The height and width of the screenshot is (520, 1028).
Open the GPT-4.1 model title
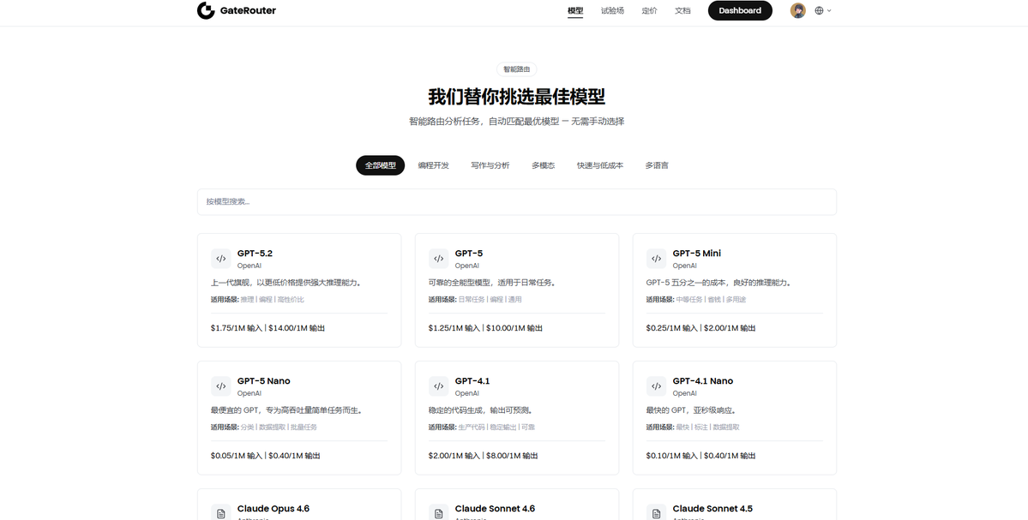[x=472, y=381]
